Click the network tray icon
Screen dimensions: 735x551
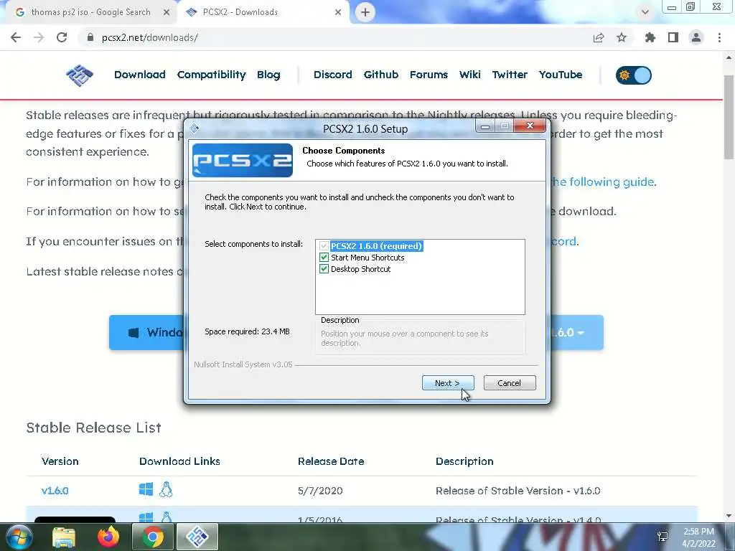[663, 537]
